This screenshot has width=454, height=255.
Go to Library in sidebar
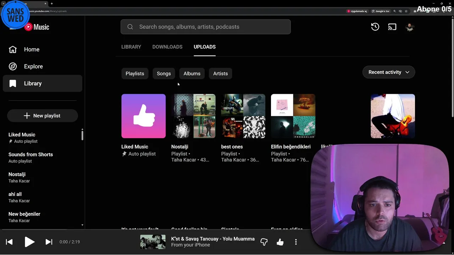click(43, 84)
